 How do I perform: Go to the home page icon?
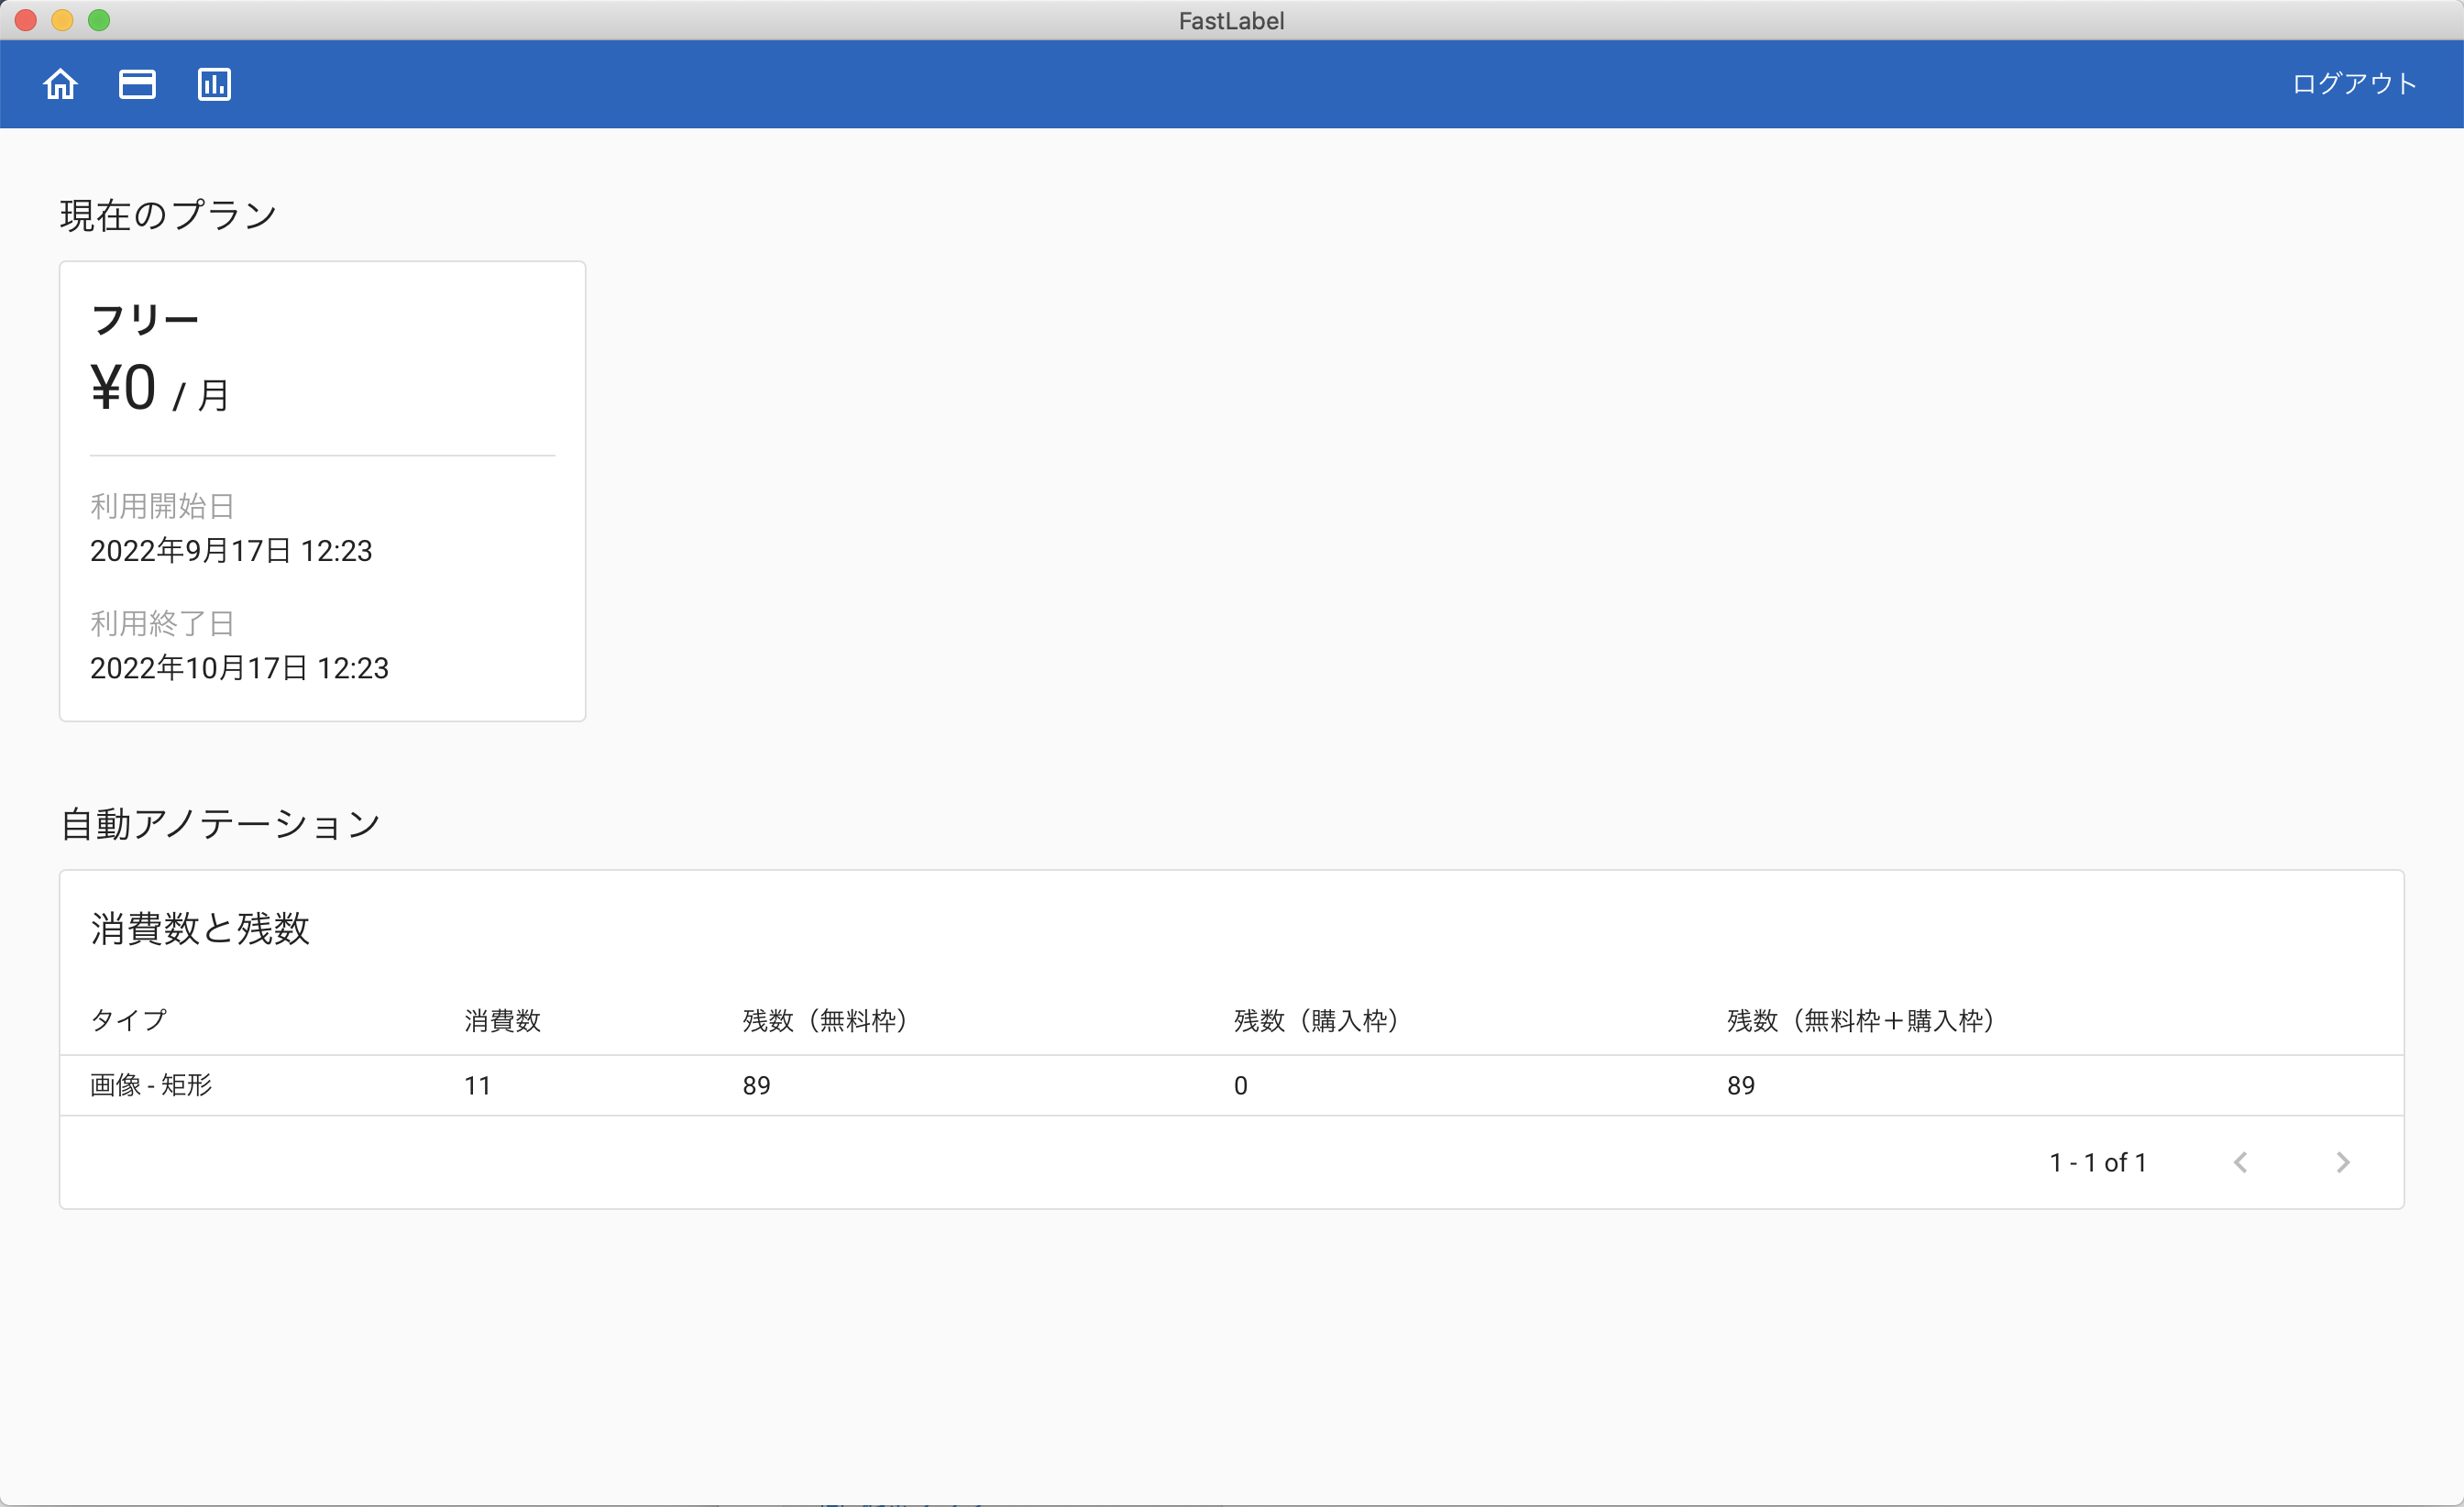pos(60,84)
